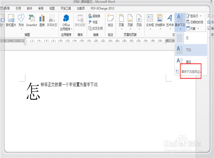Viewport: 214px width, 158px height.
Task: Expand the Text Box (文本框) dropdown arrow
Action: [150, 29]
